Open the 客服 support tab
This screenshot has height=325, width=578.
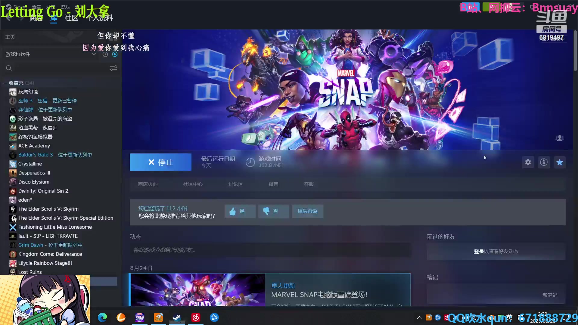309,184
